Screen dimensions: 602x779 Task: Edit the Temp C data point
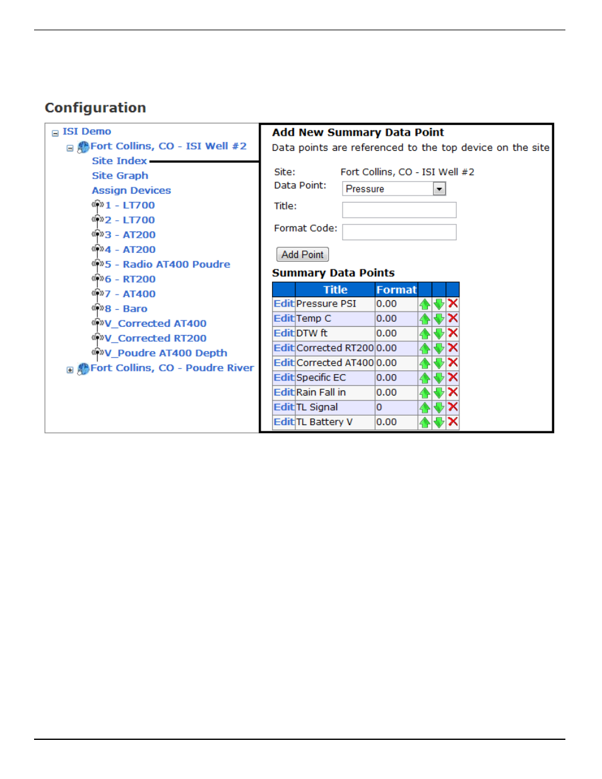[284, 319]
